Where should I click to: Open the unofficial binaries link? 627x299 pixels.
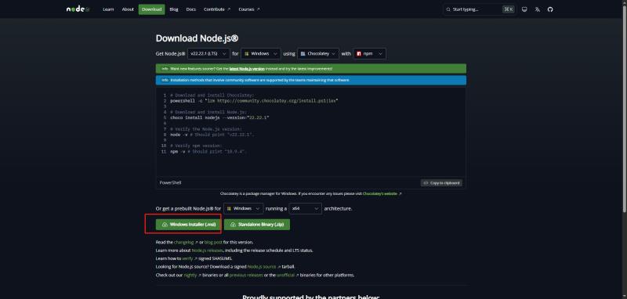coord(288,275)
